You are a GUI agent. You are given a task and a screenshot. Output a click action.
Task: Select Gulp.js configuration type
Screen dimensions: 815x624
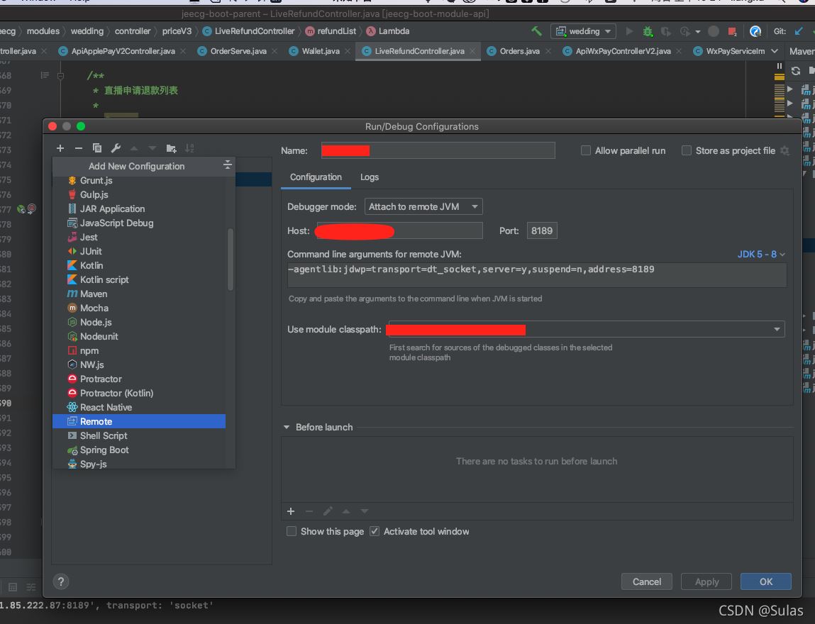139,194
